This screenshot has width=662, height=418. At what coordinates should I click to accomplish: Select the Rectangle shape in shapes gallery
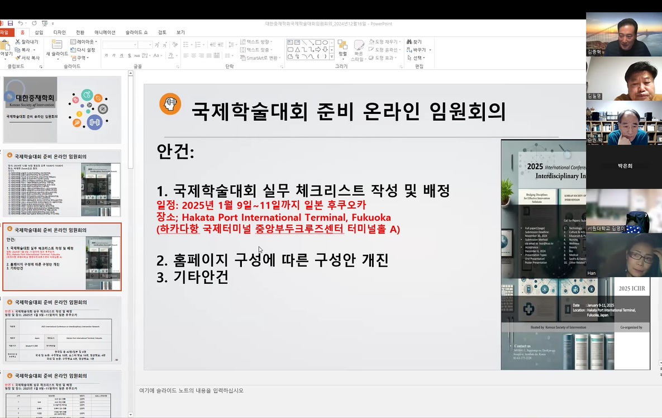[318, 42]
